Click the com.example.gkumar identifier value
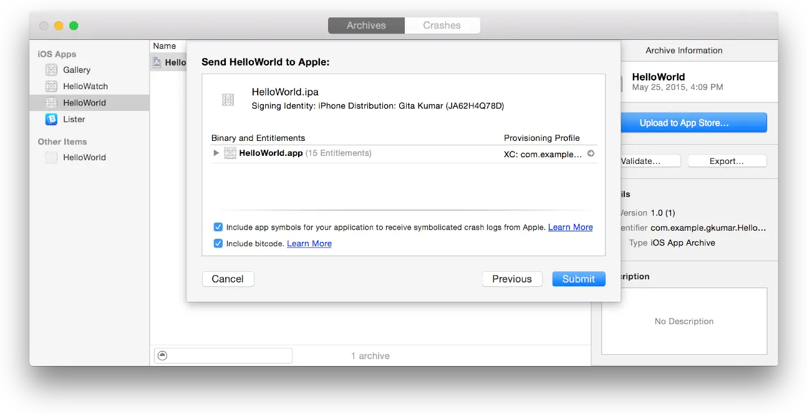The width and height of the screenshot is (807, 414). pyautogui.click(x=708, y=228)
